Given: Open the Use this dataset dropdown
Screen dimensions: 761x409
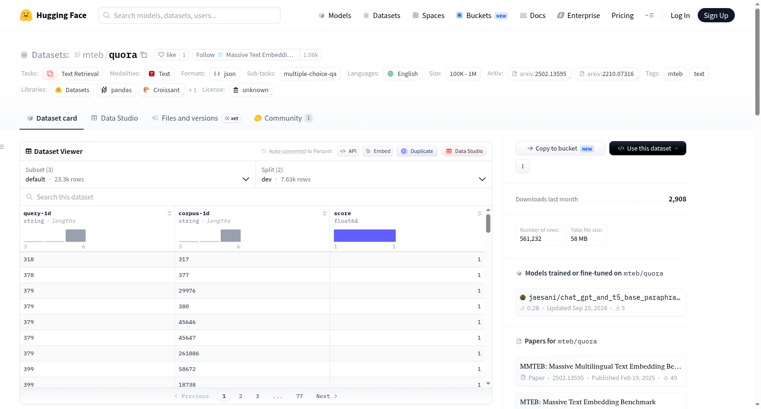Looking at the screenshot, I should coord(648,148).
